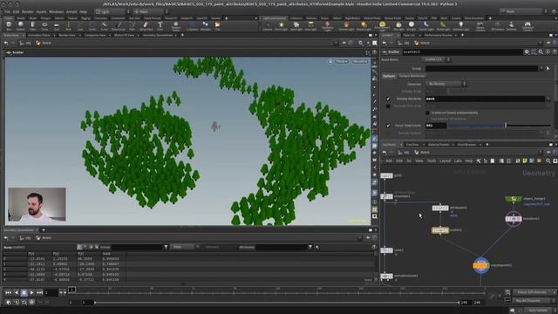Open the Group field dropdown arrow

tap(541, 68)
